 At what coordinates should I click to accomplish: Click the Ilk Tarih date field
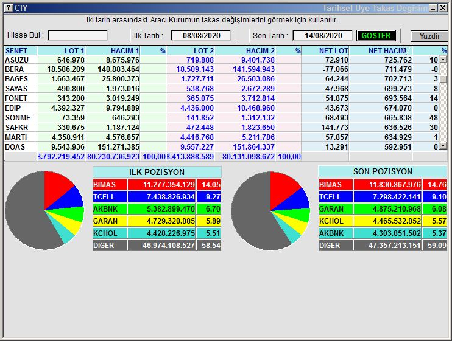[201, 36]
